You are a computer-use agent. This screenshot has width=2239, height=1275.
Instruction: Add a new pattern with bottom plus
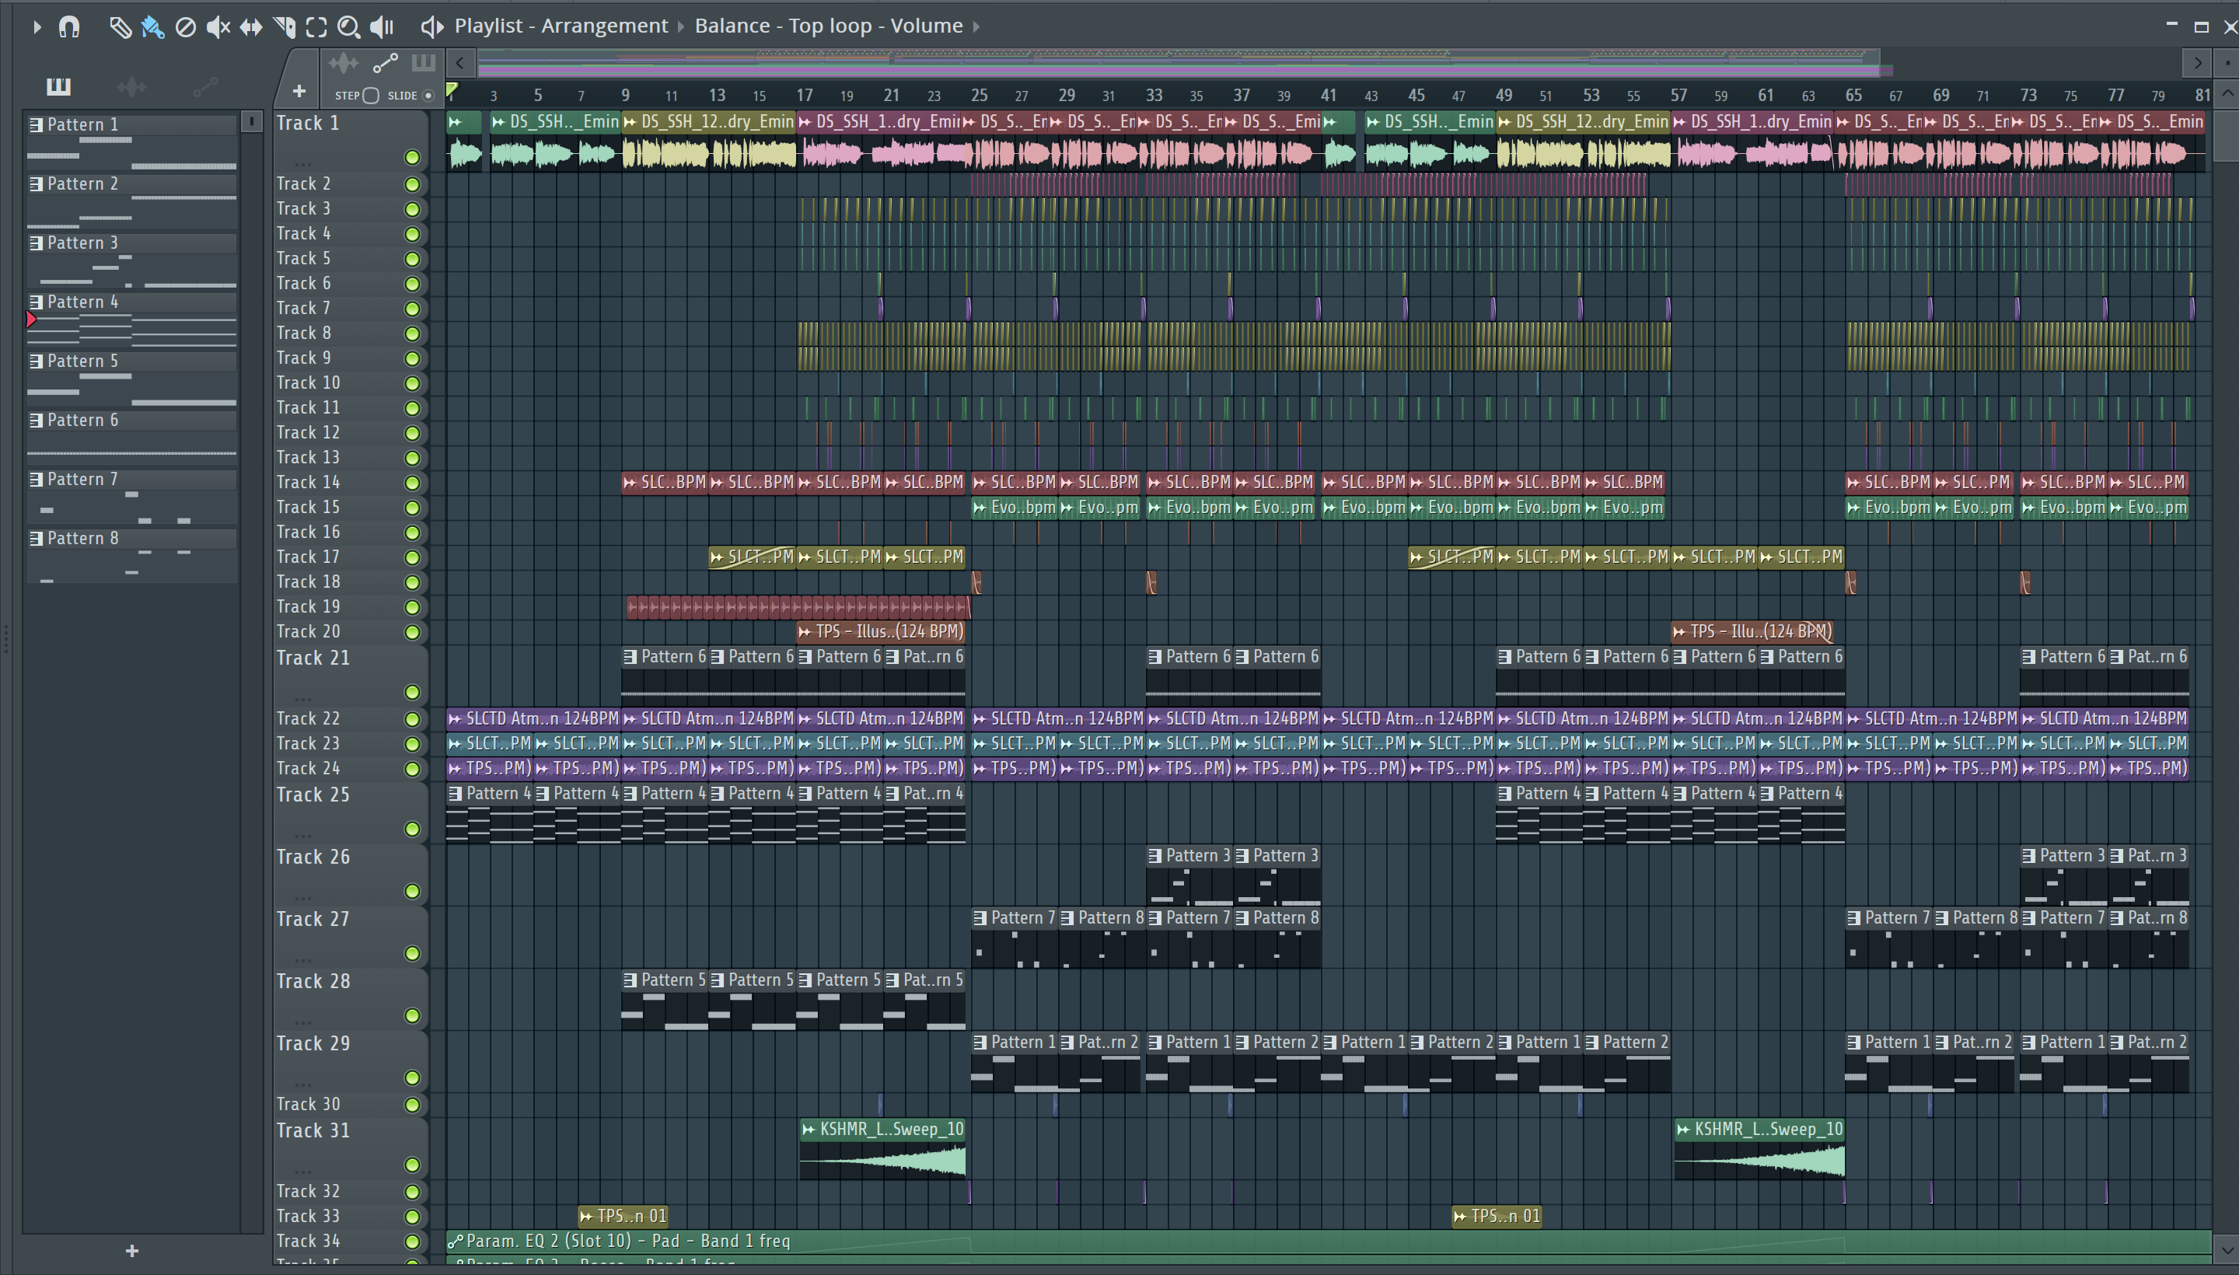click(131, 1252)
